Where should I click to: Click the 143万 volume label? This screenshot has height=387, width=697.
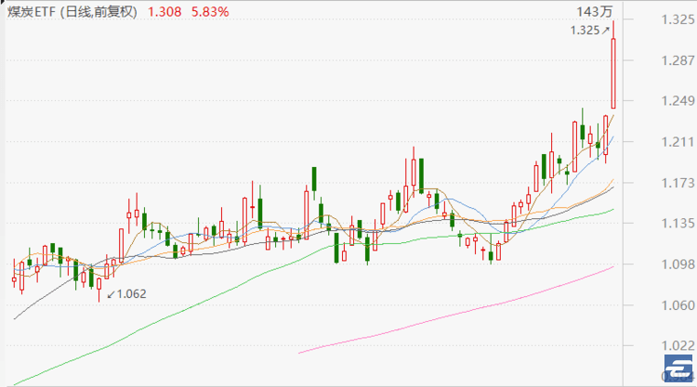[x=595, y=11]
